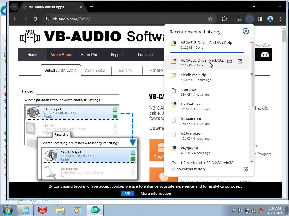The image size is (289, 216).
Task: Open a new browser tab
Action: (x=91, y=7)
